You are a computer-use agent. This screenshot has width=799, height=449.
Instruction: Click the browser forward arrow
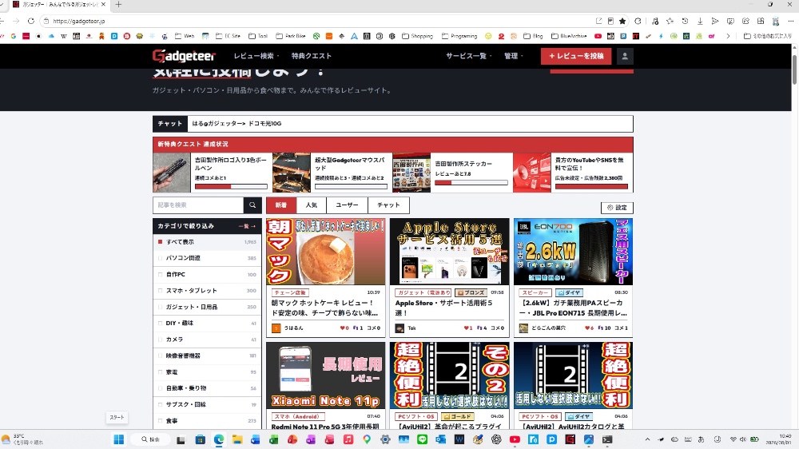(x=16, y=21)
